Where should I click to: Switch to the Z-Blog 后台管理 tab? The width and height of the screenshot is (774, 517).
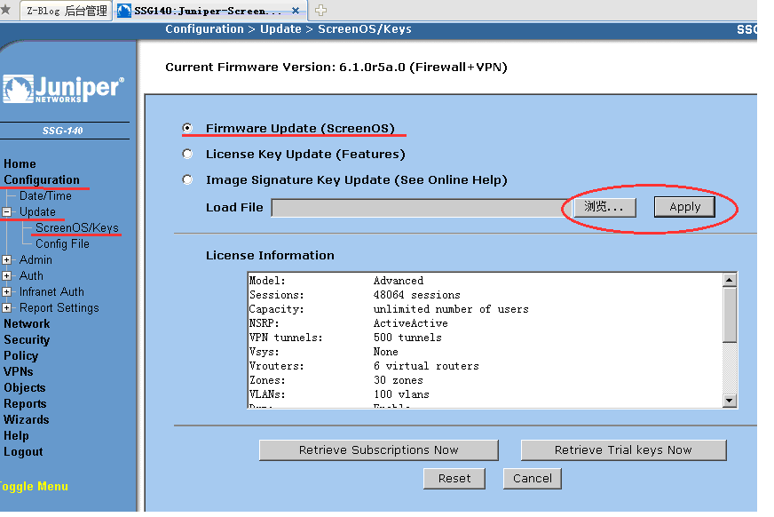pyautogui.click(x=67, y=11)
